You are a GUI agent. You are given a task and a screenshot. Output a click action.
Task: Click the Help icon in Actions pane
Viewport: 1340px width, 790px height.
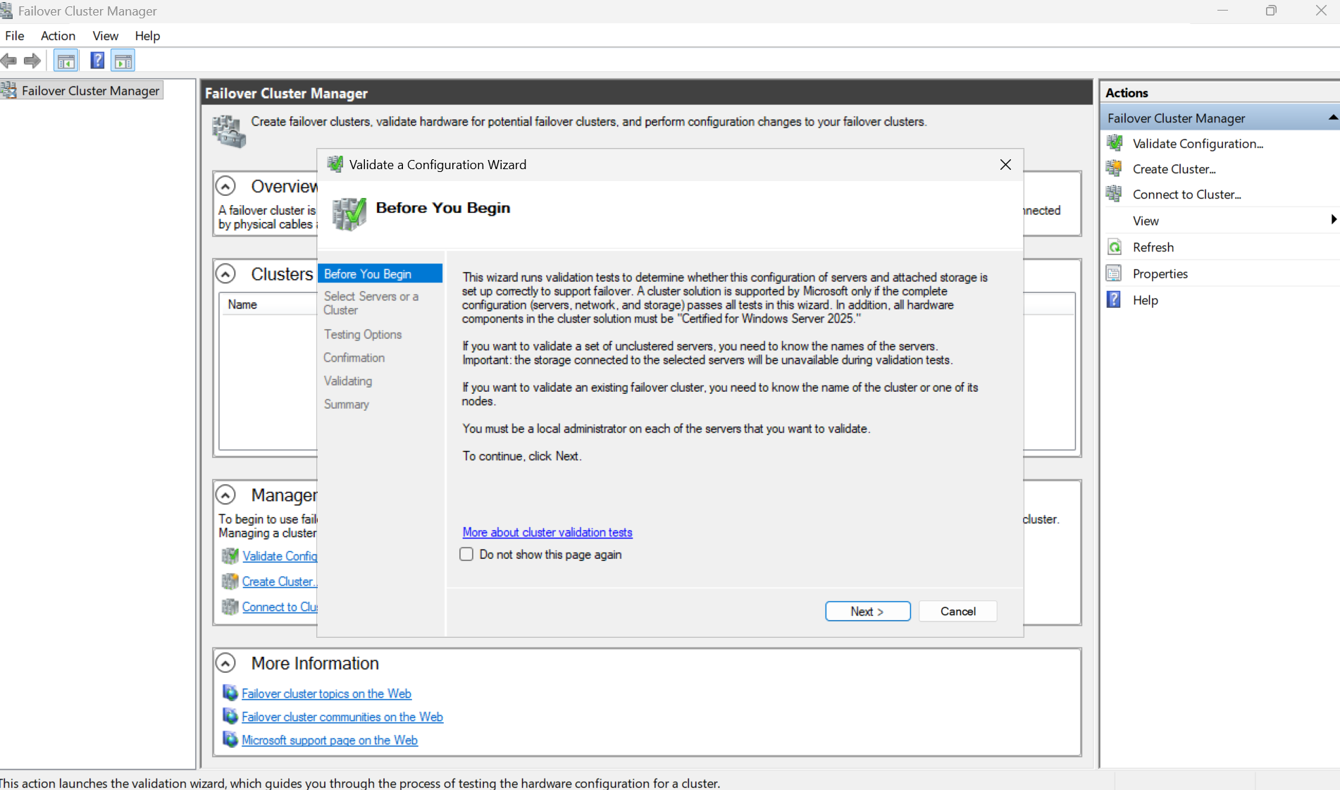coord(1115,300)
